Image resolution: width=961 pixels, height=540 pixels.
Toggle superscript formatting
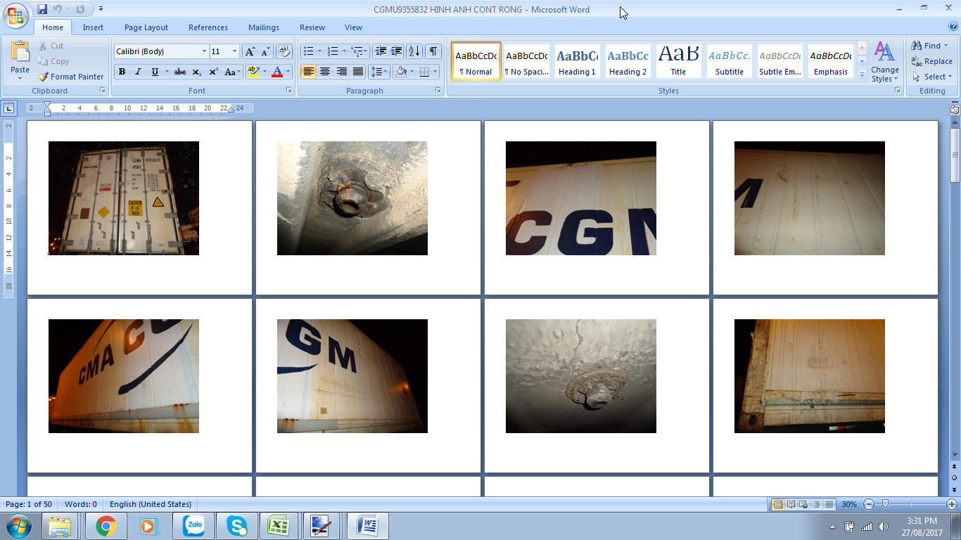tap(213, 72)
